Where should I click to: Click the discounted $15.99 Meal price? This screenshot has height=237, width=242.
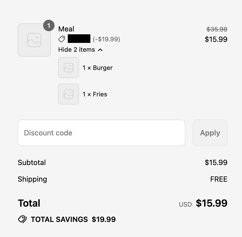point(216,39)
